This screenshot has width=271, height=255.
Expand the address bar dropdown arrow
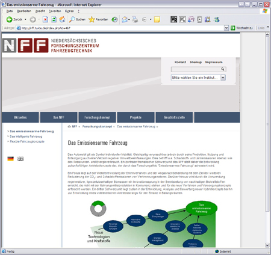pyautogui.click(x=226, y=28)
